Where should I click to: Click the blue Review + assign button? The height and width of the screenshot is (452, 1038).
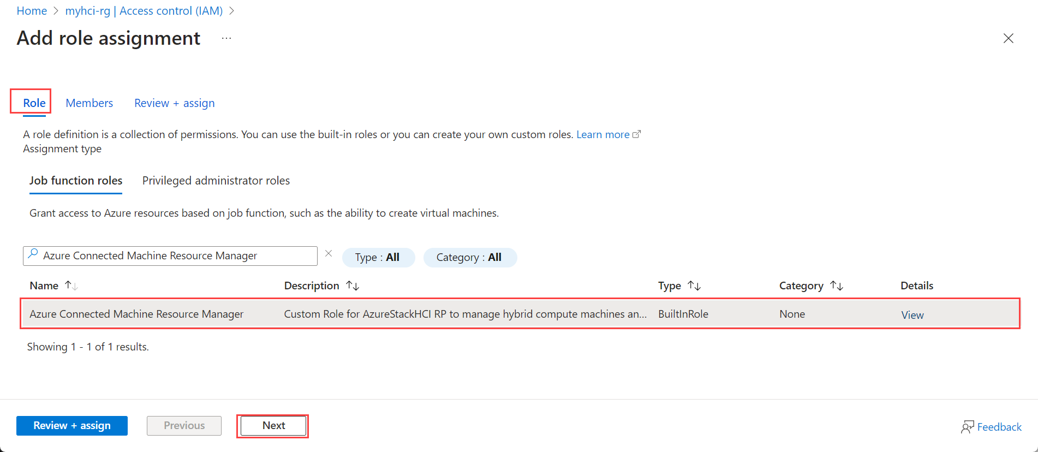point(72,426)
